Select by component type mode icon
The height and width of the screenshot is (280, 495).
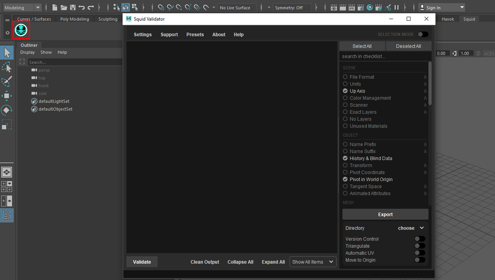click(x=135, y=7)
